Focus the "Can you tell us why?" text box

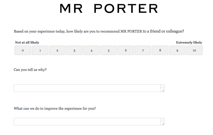point(87,88)
